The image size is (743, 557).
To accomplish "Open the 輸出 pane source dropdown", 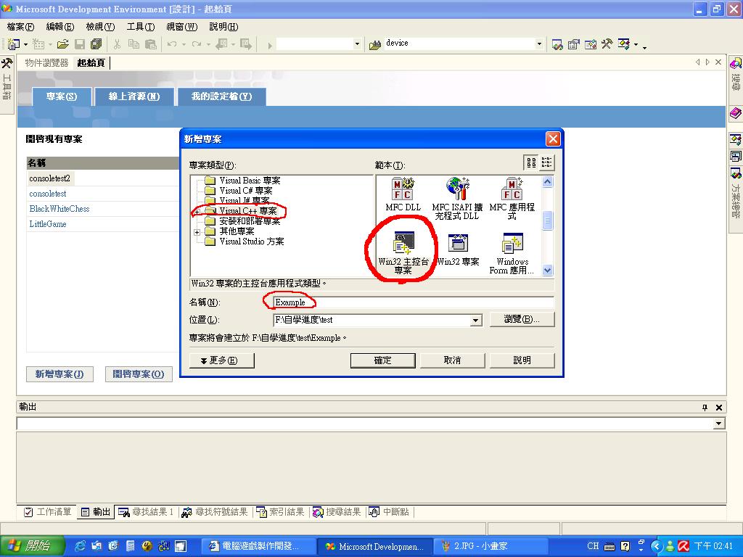I will point(719,424).
